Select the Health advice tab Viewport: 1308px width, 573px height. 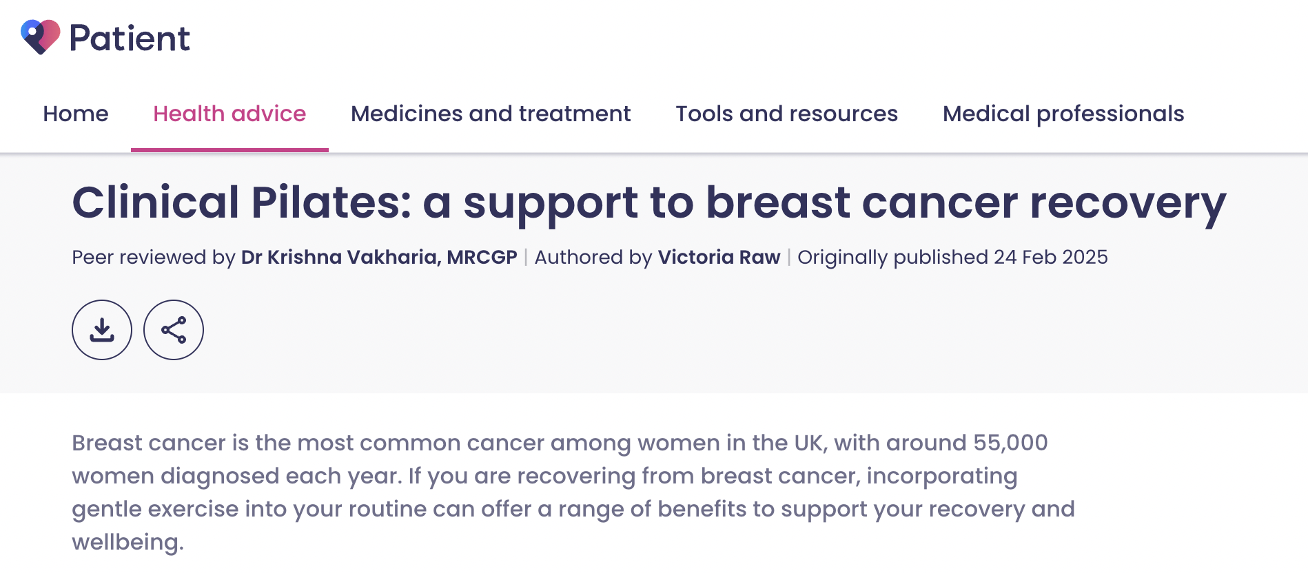[x=229, y=114]
